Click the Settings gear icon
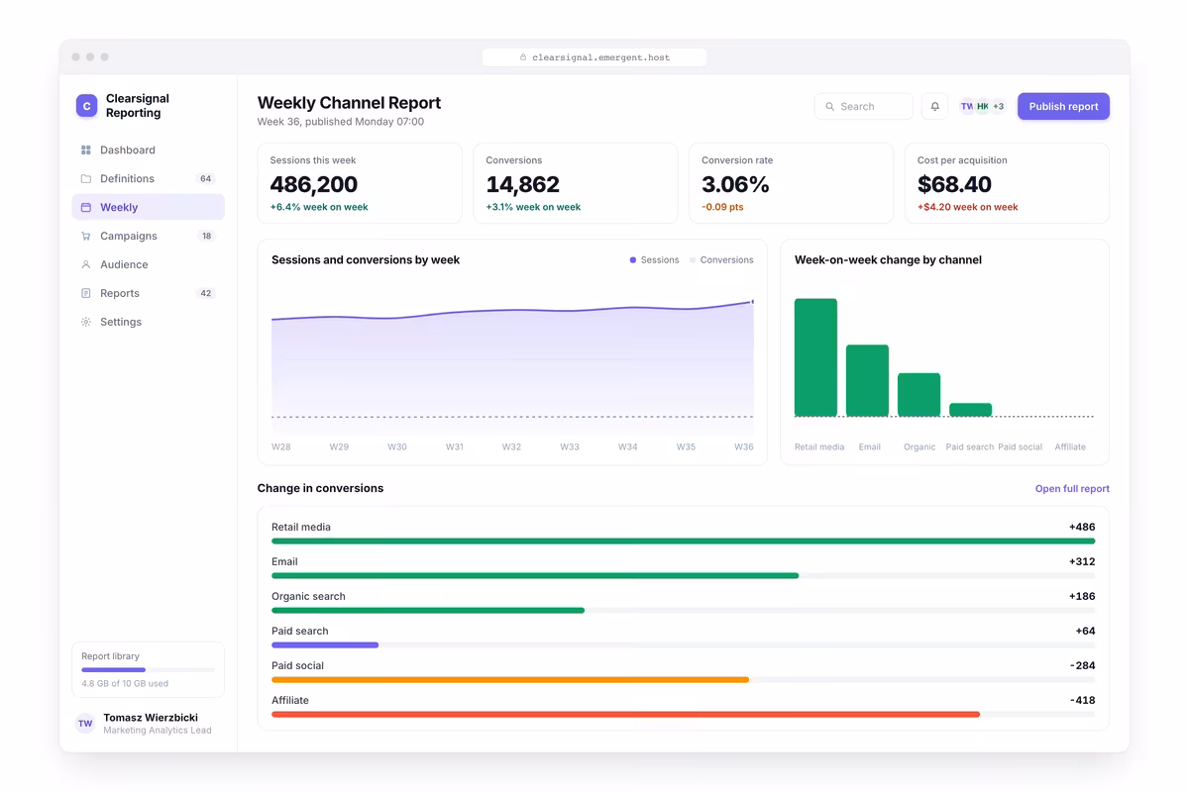Screen dimensions: 1189x792 (86, 323)
